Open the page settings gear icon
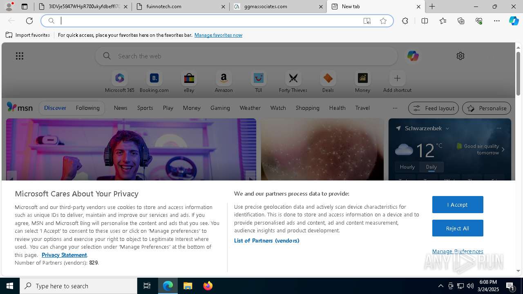 pos(460,56)
